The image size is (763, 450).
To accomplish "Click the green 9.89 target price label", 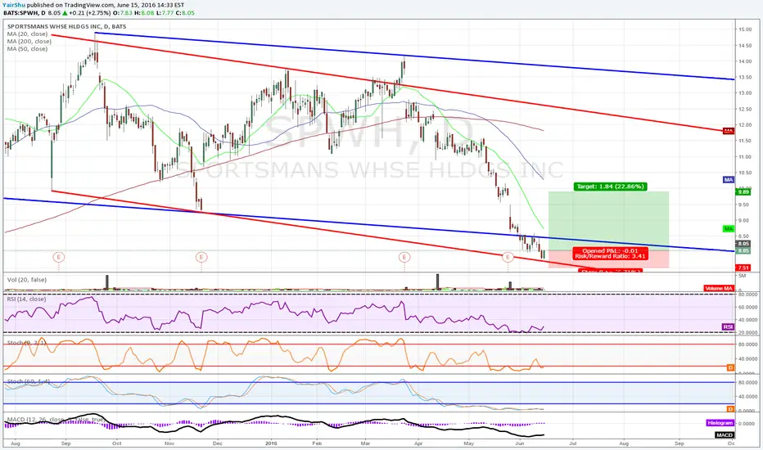I will coord(743,192).
